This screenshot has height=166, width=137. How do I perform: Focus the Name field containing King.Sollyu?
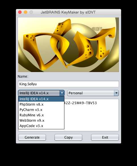coord(68,84)
